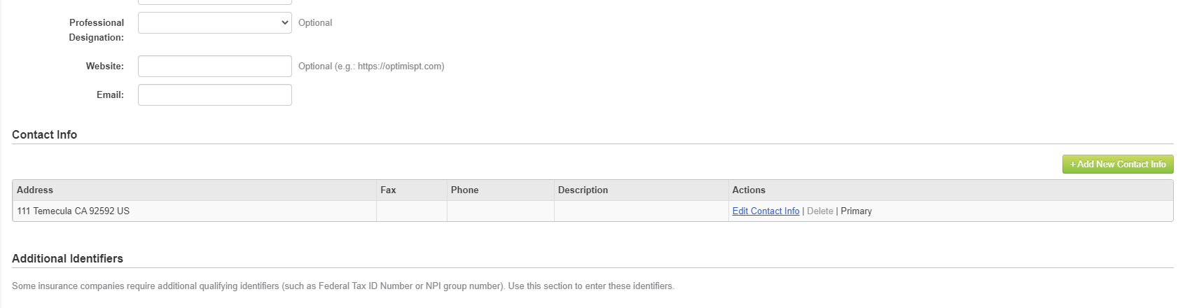Click the Fax column header
This screenshot has height=308, width=1192.
(x=388, y=190)
